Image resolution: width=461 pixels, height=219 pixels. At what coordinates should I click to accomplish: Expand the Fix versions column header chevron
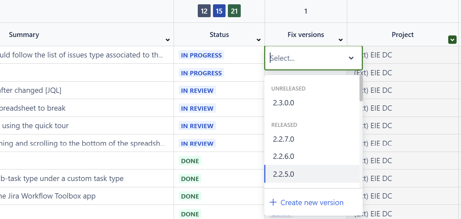pyautogui.click(x=341, y=40)
